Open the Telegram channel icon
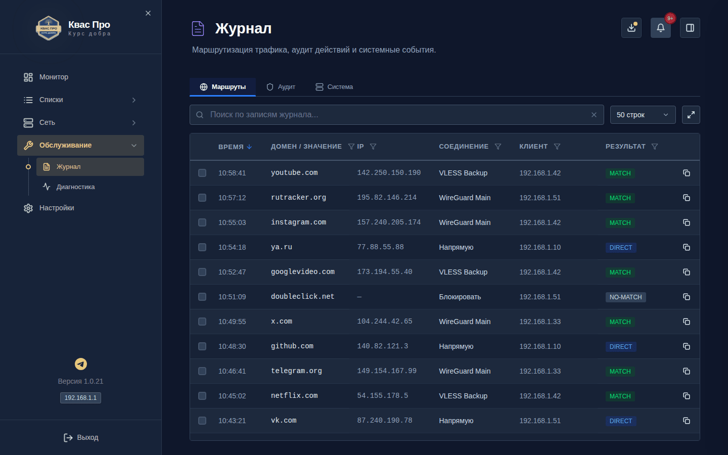 [81, 364]
